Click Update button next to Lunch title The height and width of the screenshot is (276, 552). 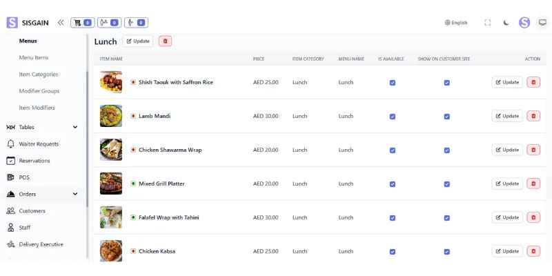tap(138, 41)
